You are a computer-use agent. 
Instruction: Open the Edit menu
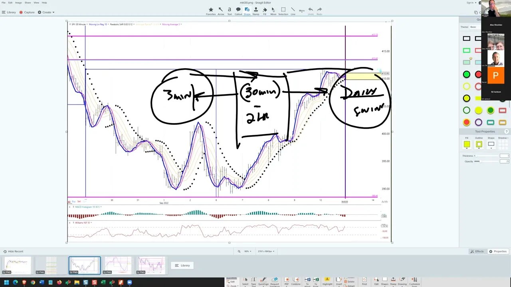click(x=10, y=3)
